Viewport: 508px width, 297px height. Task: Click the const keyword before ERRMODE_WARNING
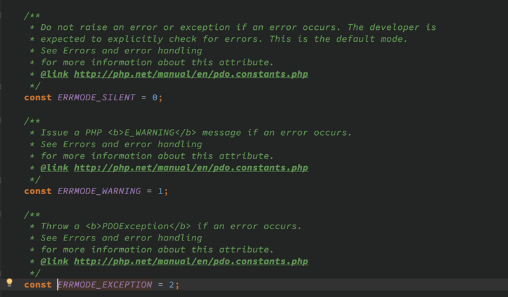tap(38, 191)
